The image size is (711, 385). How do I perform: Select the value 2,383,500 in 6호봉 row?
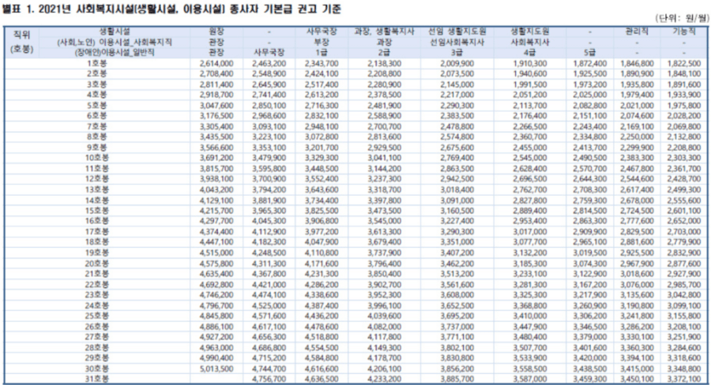[457, 116]
